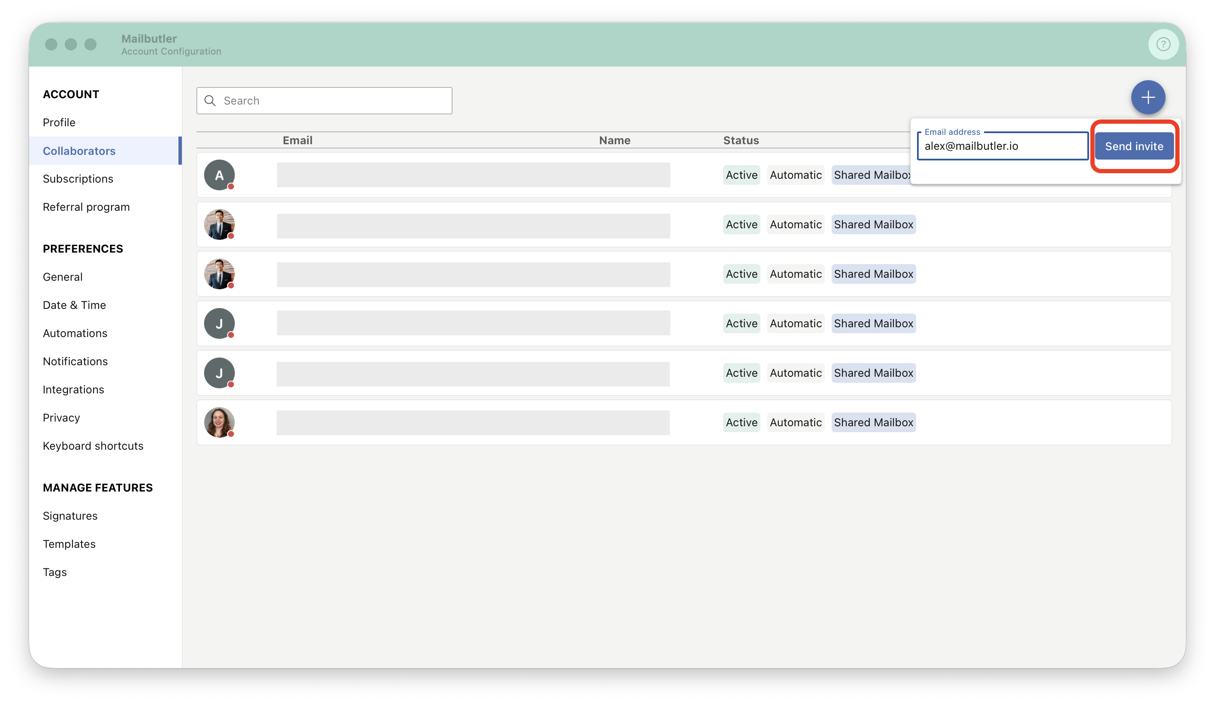This screenshot has height=704, width=1215.
Task: Manage Signatures feature
Action: click(x=70, y=516)
